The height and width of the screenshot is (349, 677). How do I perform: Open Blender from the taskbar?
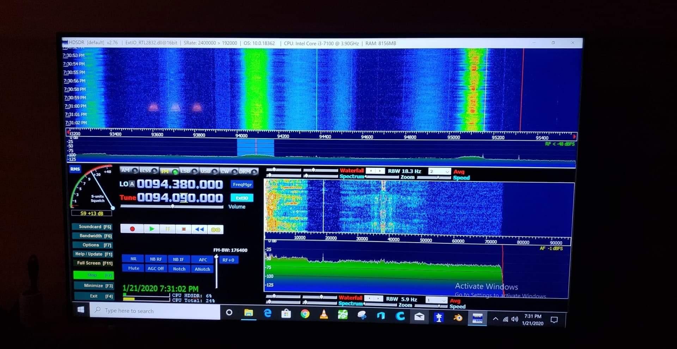point(458,318)
